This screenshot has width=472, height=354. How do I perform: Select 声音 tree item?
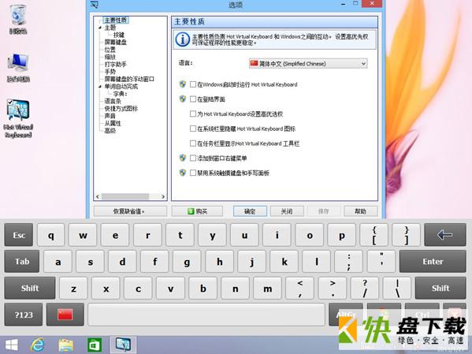110,116
